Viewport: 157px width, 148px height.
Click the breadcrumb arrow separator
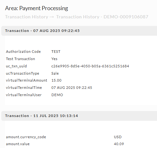(52, 17)
